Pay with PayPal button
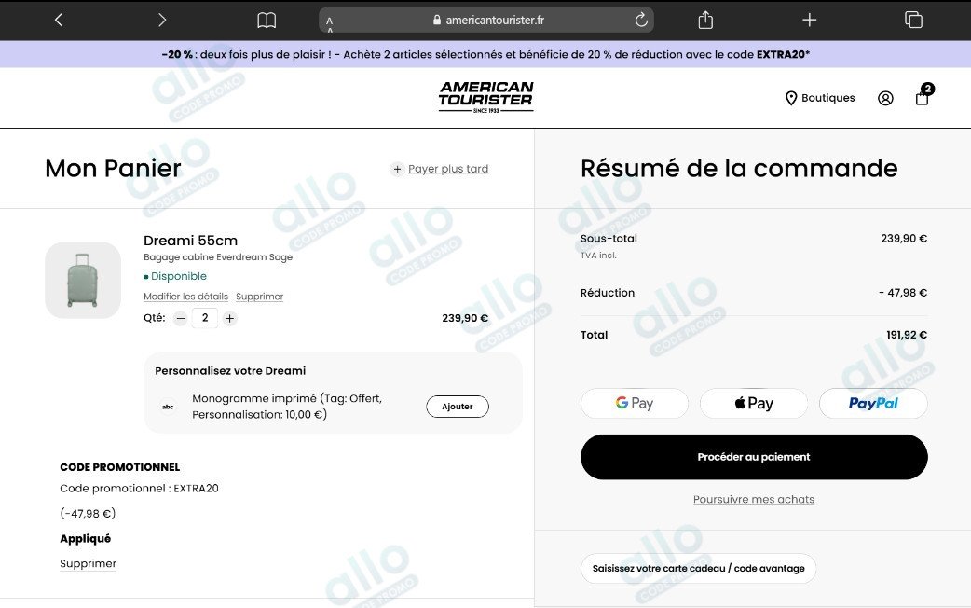 coord(873,403)
